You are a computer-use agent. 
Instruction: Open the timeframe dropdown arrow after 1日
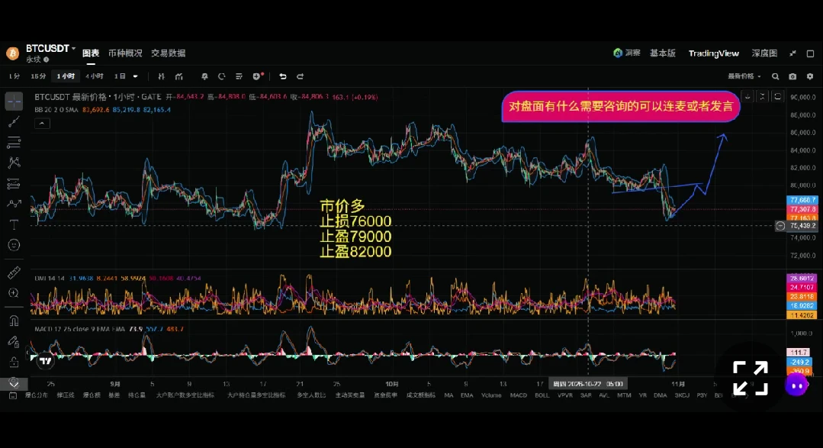(x=136, y=76)
